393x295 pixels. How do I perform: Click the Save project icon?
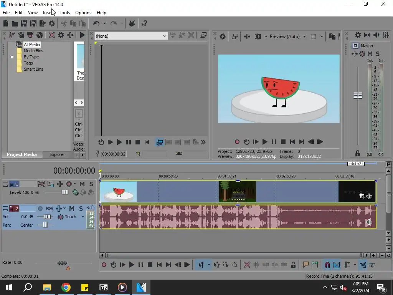click(x=24, y=23)
